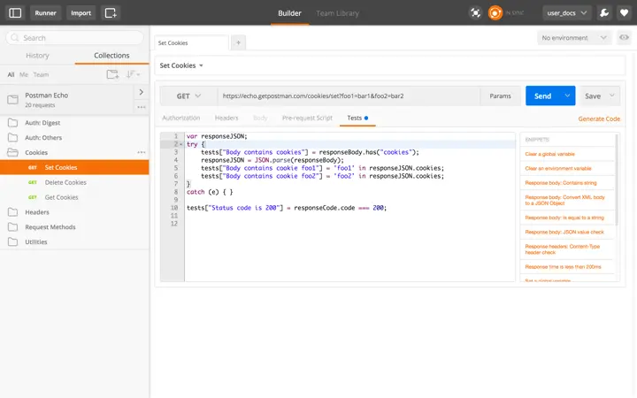
Task: Open the Pre-request Script tab
Action: tap(307, 118)
